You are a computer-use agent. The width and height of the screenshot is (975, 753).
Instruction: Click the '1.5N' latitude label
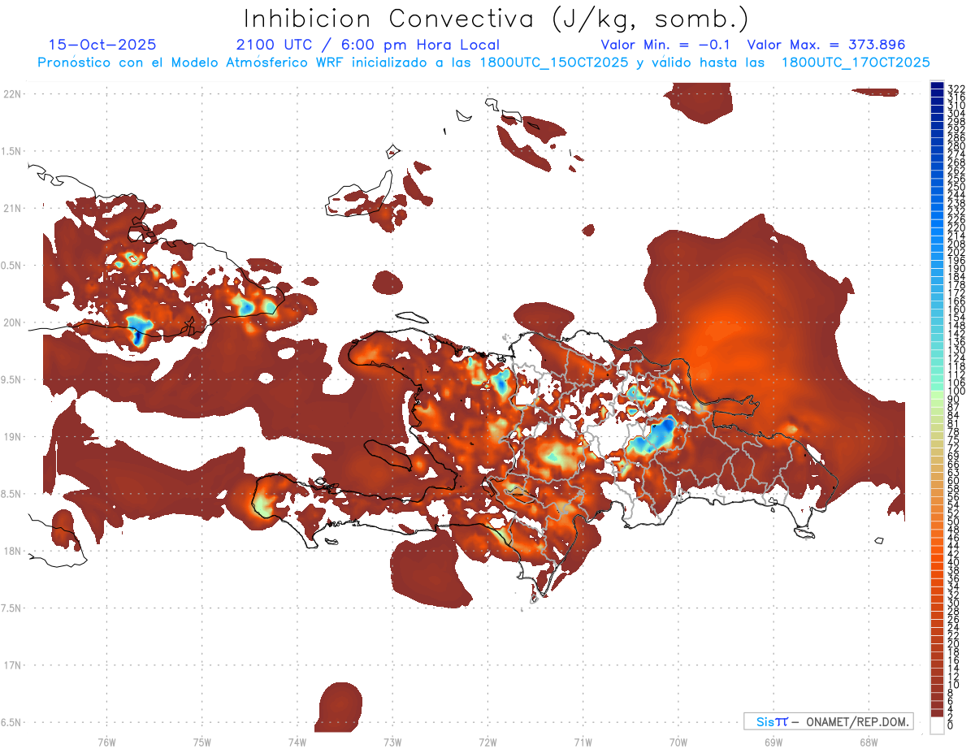(12, 151)
